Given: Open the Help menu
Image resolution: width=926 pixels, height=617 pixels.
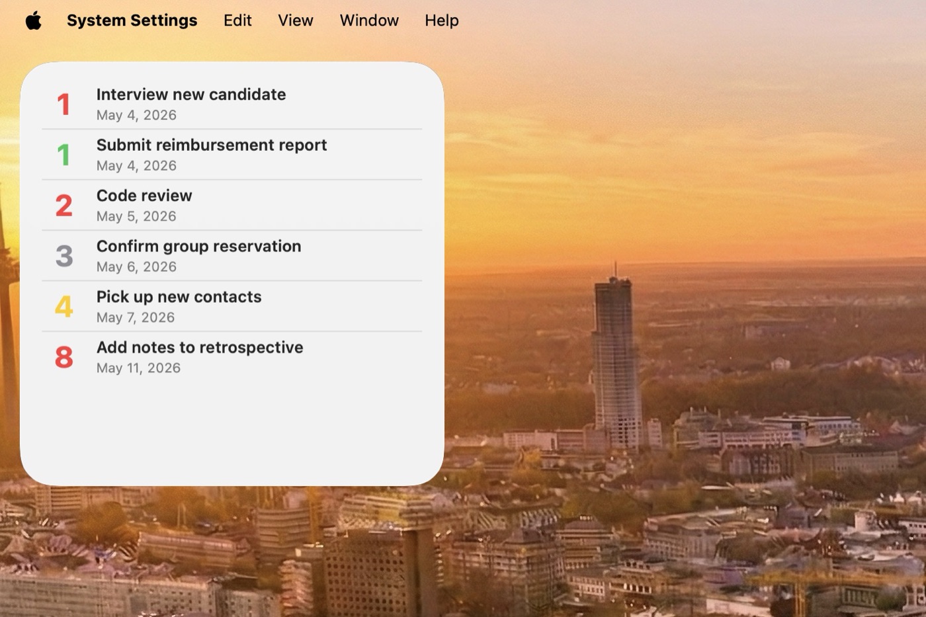Looking at the screenshot, I should 442,21.
